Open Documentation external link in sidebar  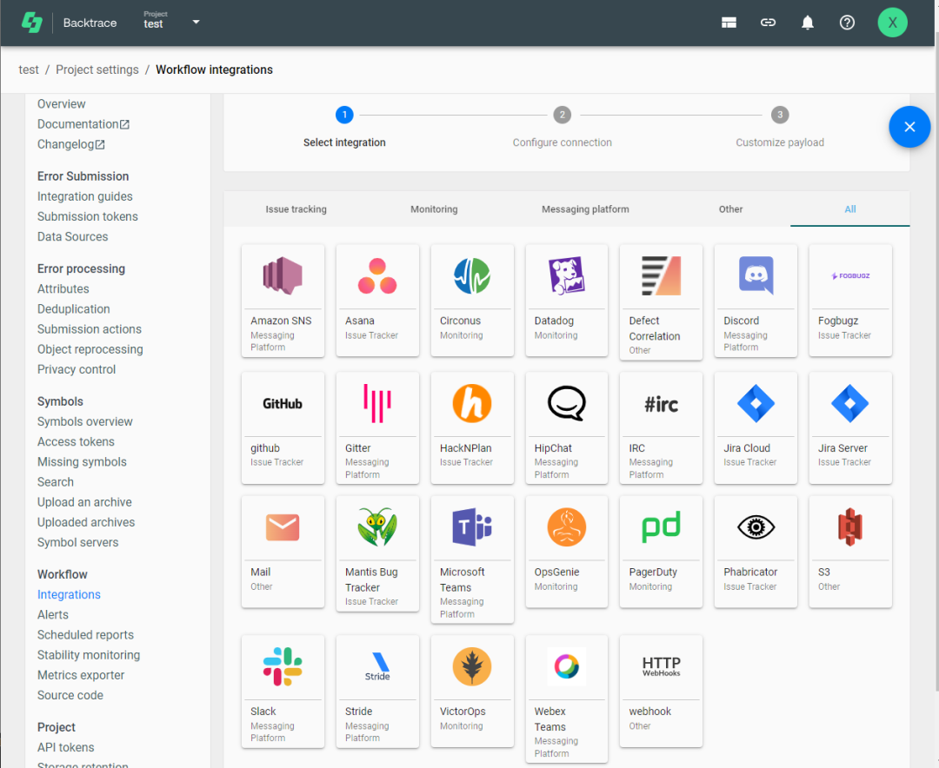pos(83,124)
